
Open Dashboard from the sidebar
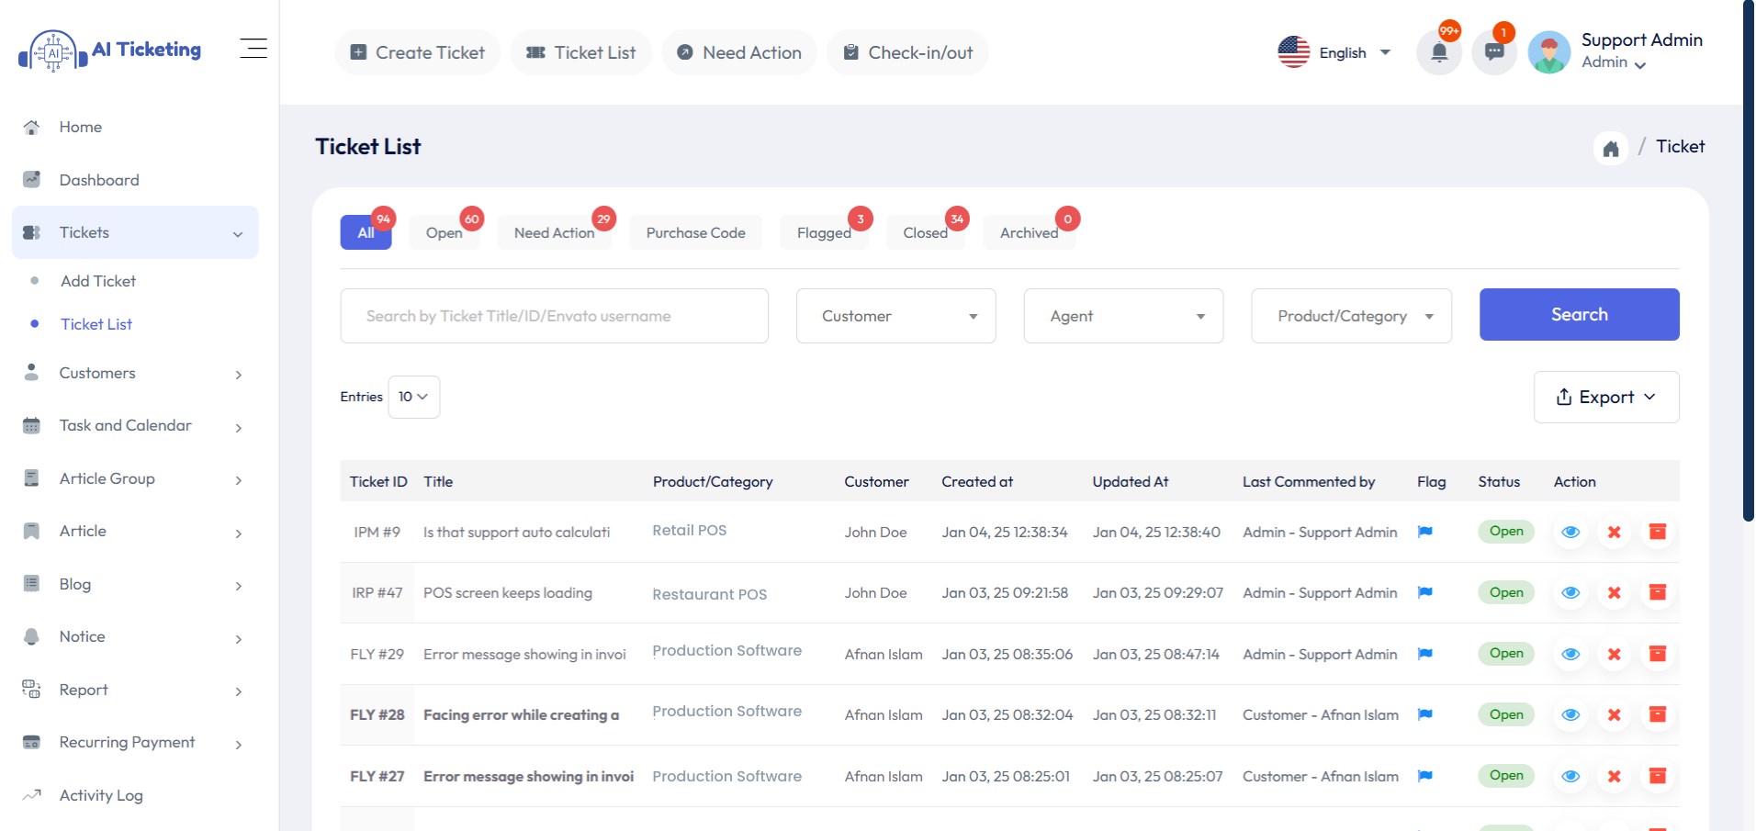tap(99, 179)
